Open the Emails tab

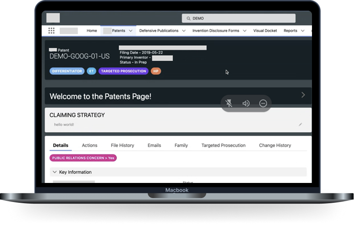(x=154, y=145)
